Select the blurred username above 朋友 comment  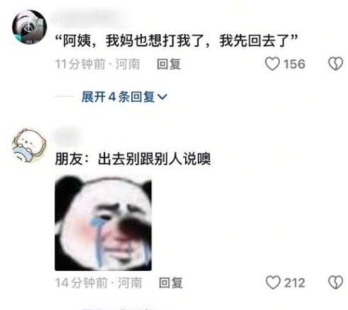click(x=69, y=137)
